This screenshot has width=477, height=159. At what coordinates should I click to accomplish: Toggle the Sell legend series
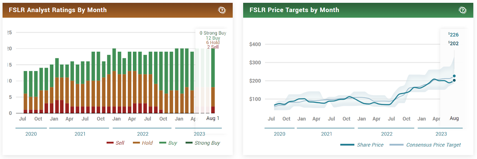click(x=116, y=143)
